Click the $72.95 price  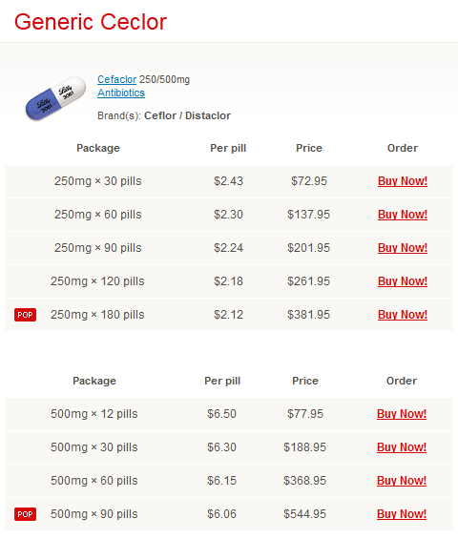pos(309,181)
